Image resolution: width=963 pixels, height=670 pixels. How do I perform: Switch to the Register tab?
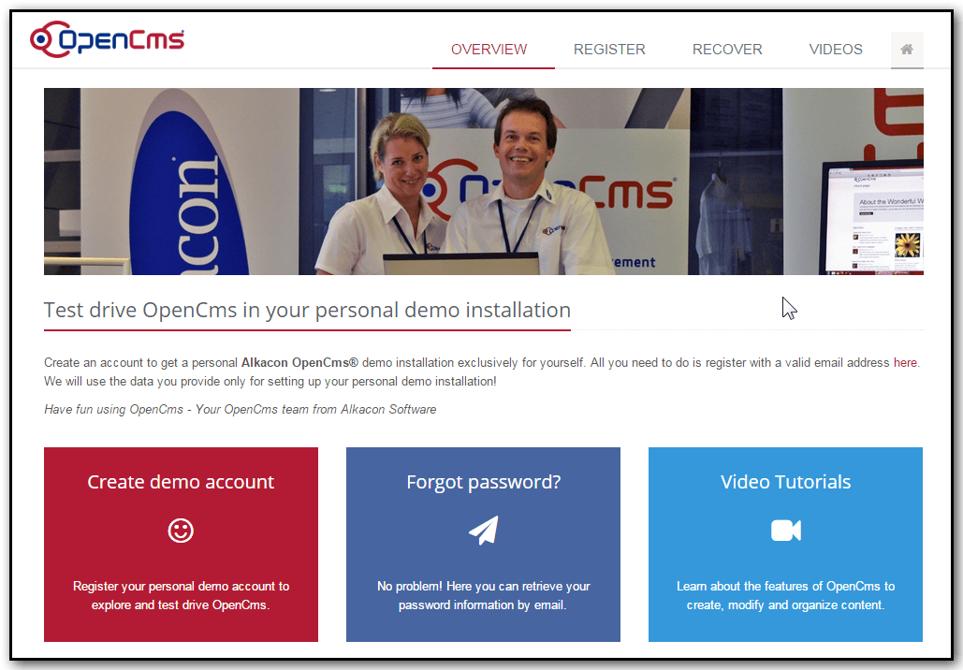pyautogui.click(x=609, y=50)
